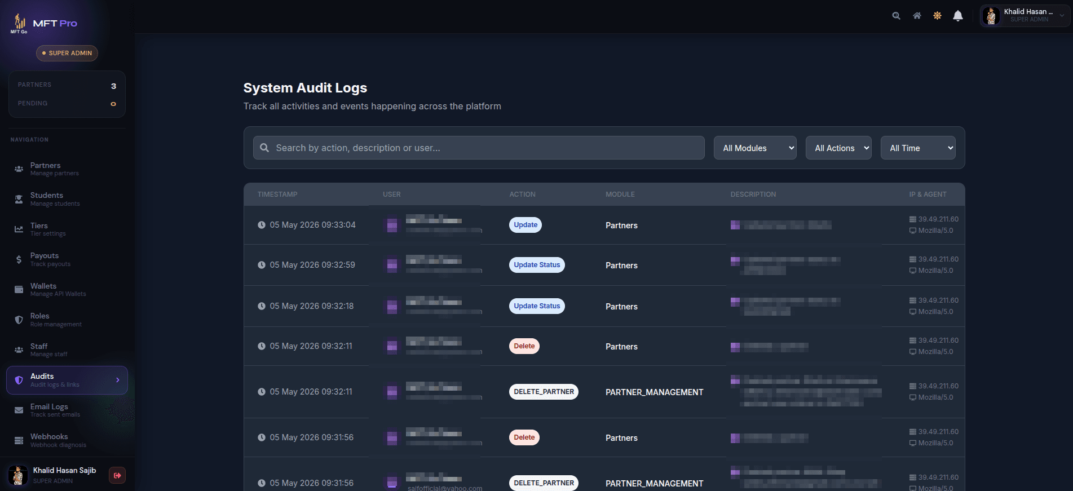
Task: Open the All Time dropdown
Action: 918,148
